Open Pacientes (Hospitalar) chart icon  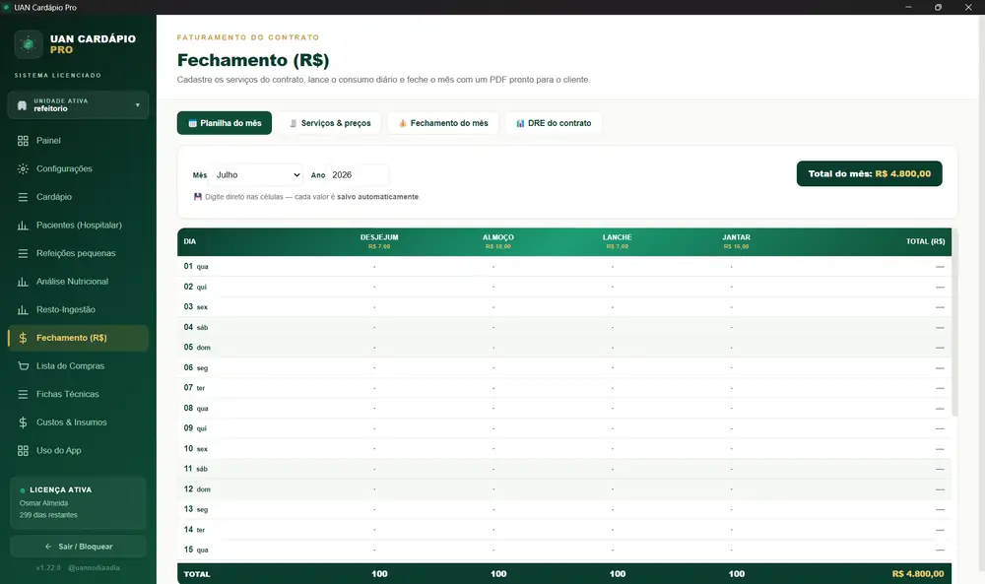23,225
